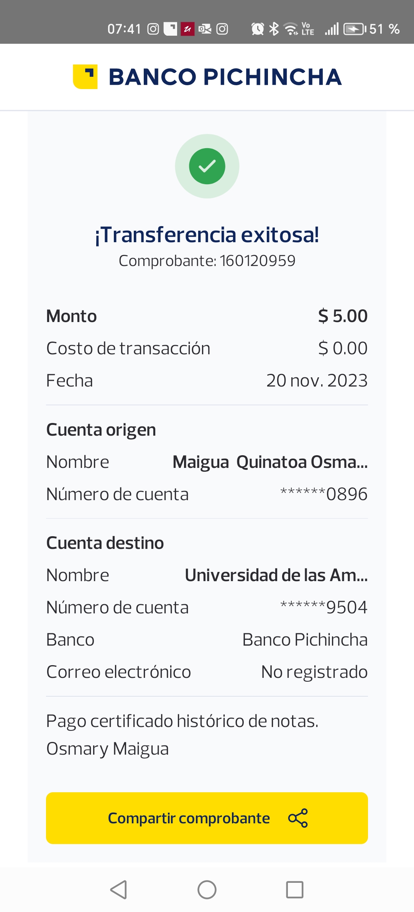This screenshot has height=912, width=414.
Task: Tap the Bluetooth status bar icon
Action: click(x=274, y=29)
